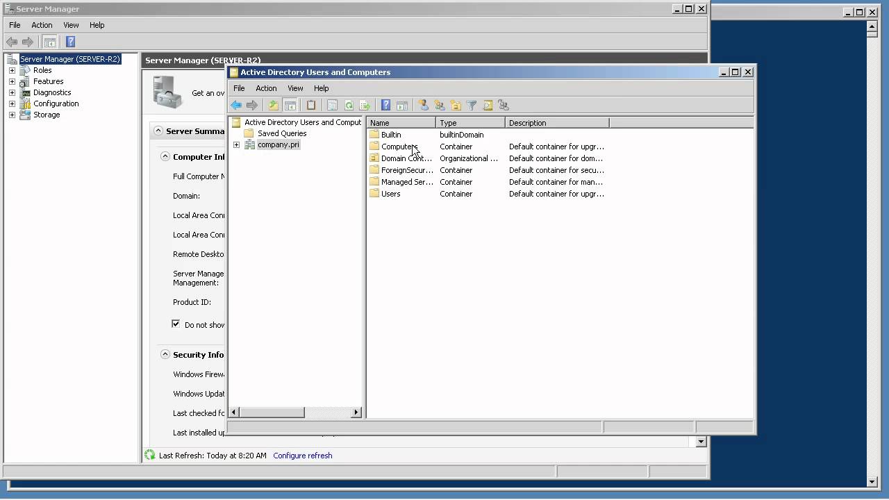Click the Export List toolbar icon
This screenshot has width=889, height=500.
tap(365, 106)
